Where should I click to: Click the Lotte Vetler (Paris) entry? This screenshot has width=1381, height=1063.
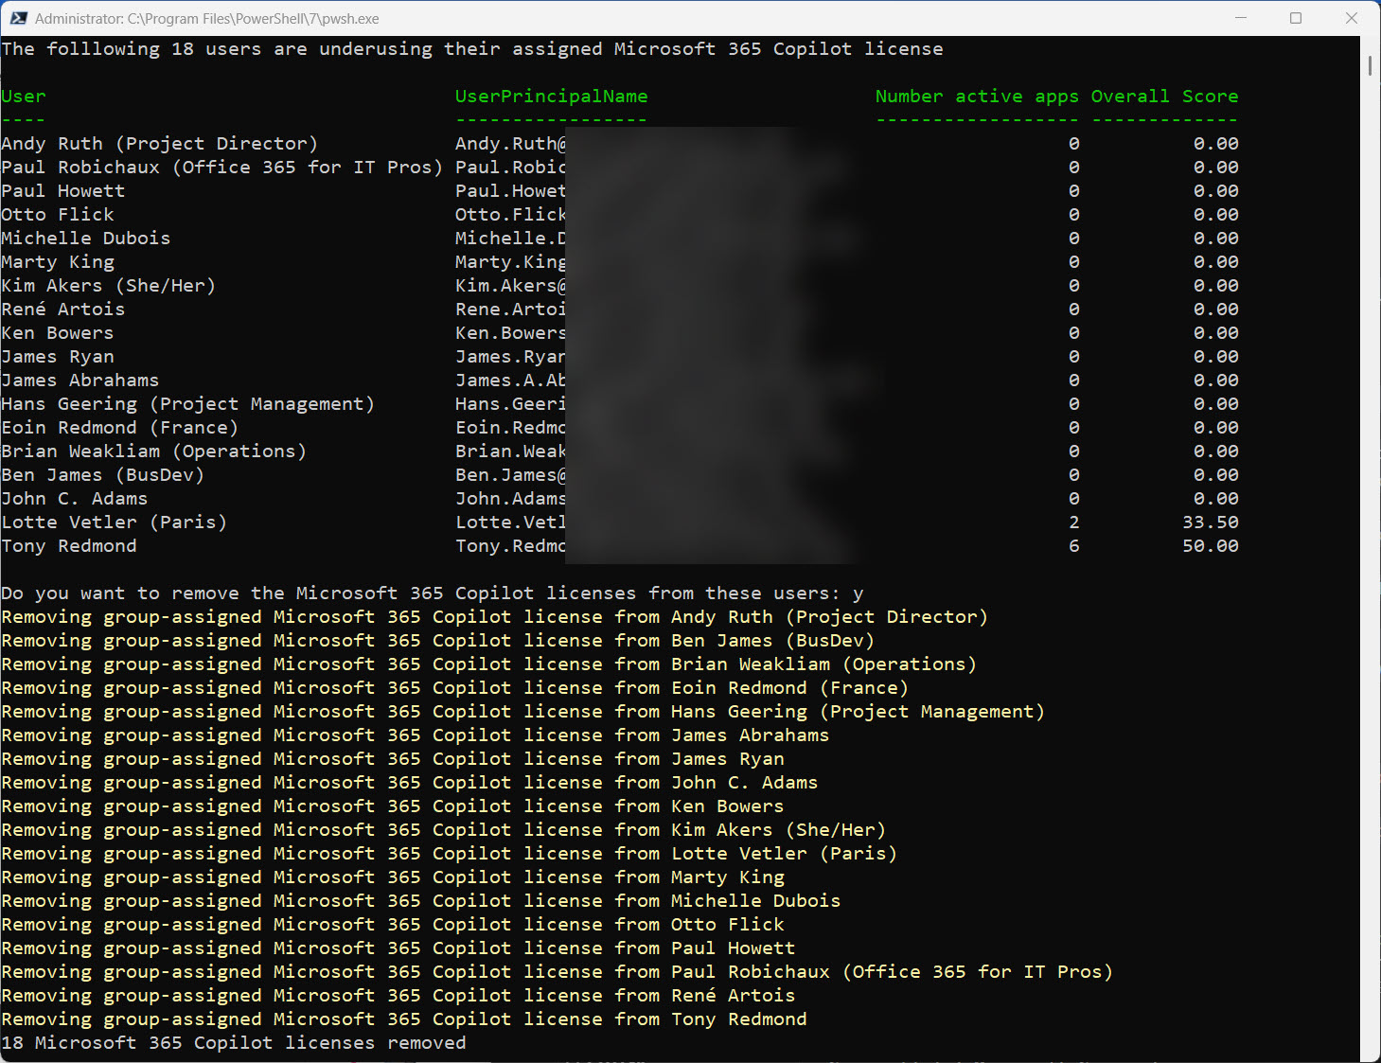pyautogui.click(x=114, y=522)
